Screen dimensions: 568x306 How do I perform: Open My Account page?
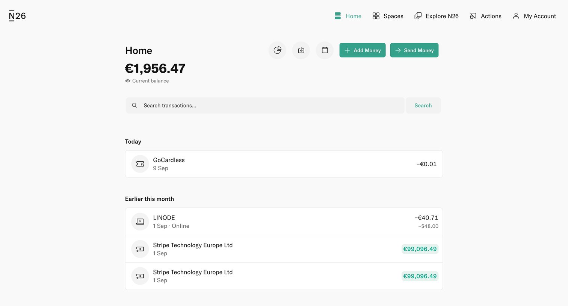pos(534,16)
